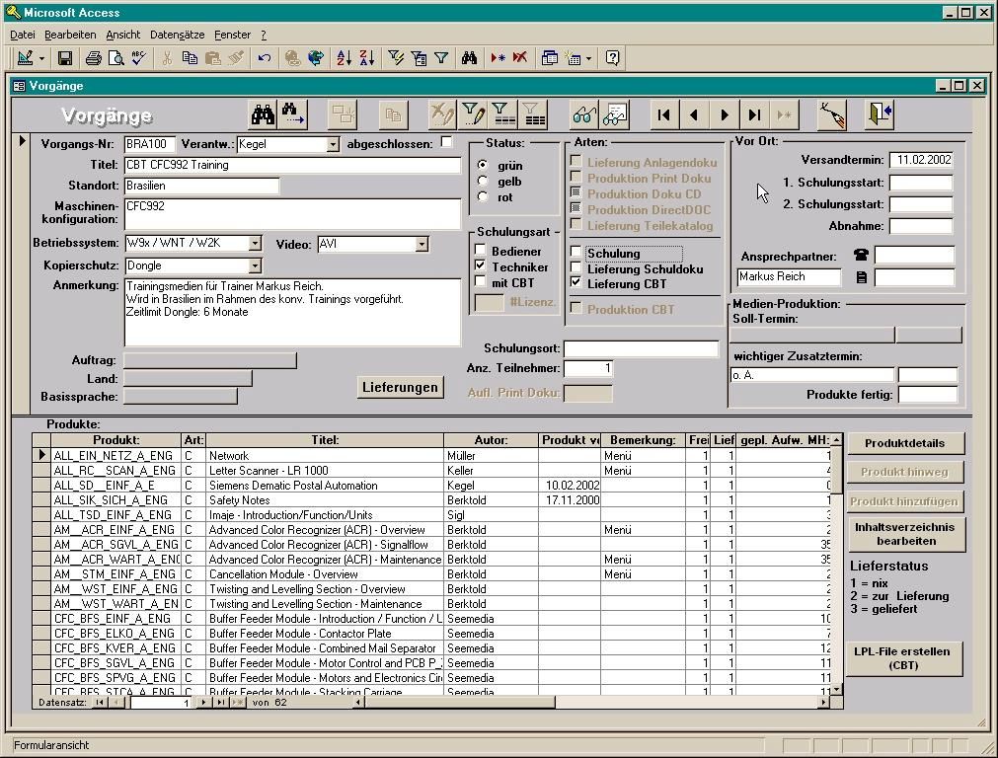Click the exit door icon in the form header
The width and height of the screenshot is (998, 758).
[x=880, y=115]
